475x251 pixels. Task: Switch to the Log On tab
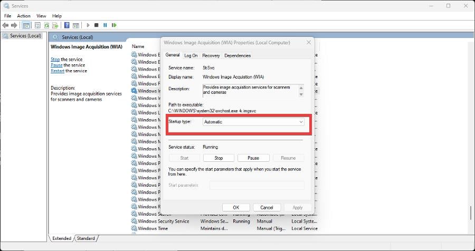click(191, 55)
